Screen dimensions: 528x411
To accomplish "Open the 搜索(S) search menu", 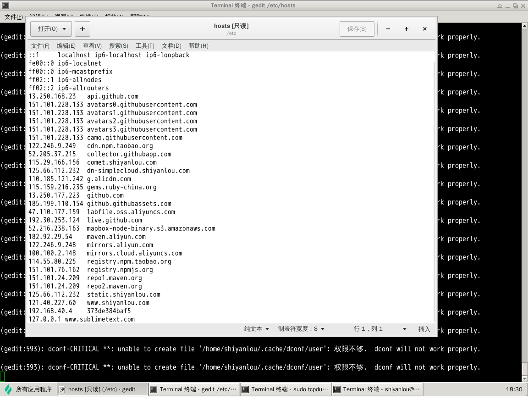I will tap(118, 46).
